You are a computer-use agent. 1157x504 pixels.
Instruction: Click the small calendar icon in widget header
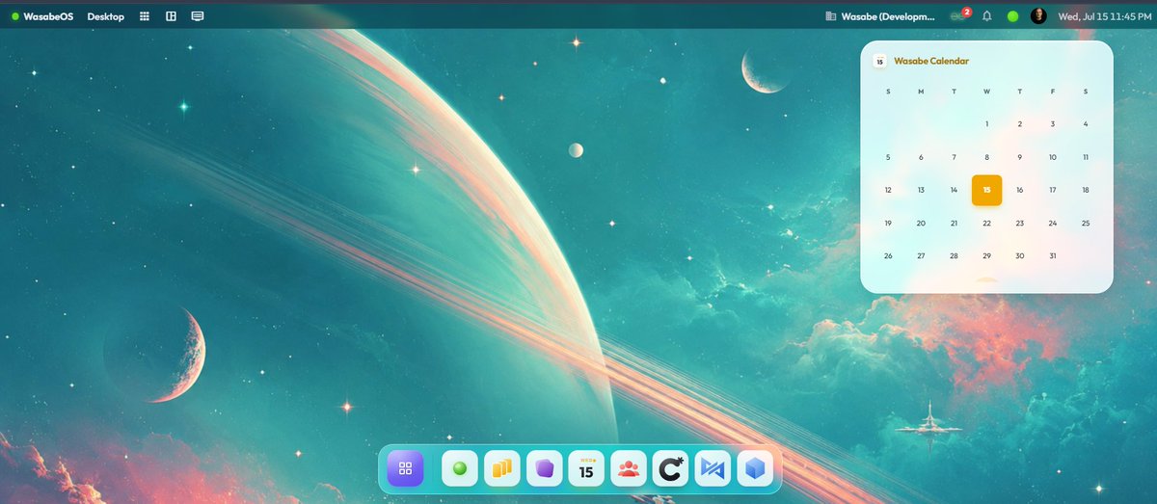point(879,61)
